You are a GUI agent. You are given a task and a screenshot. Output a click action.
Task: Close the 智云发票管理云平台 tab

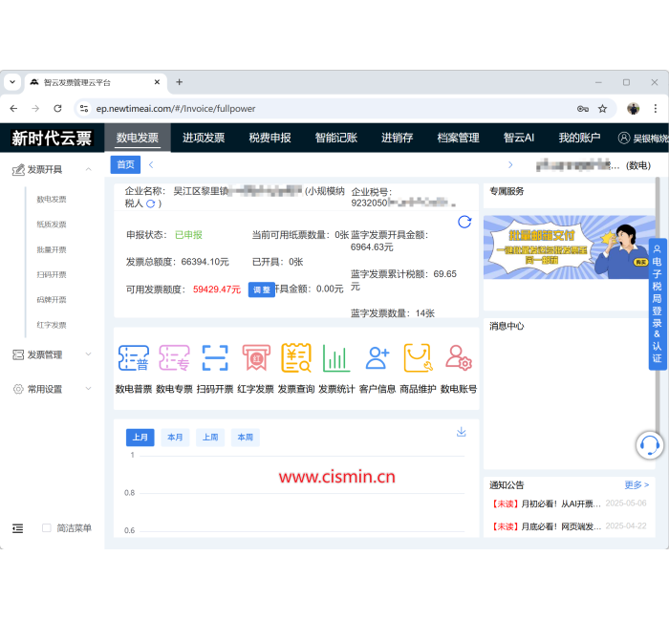(x=157, y=82)
